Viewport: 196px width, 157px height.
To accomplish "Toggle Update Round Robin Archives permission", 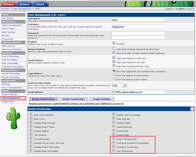I will point(31,142).
